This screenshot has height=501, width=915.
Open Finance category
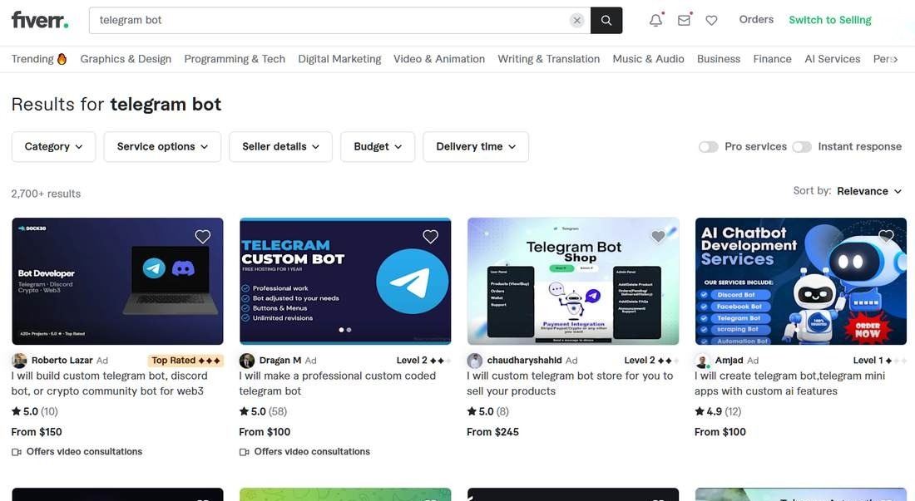pyautogui.click(x=772, y=59)
